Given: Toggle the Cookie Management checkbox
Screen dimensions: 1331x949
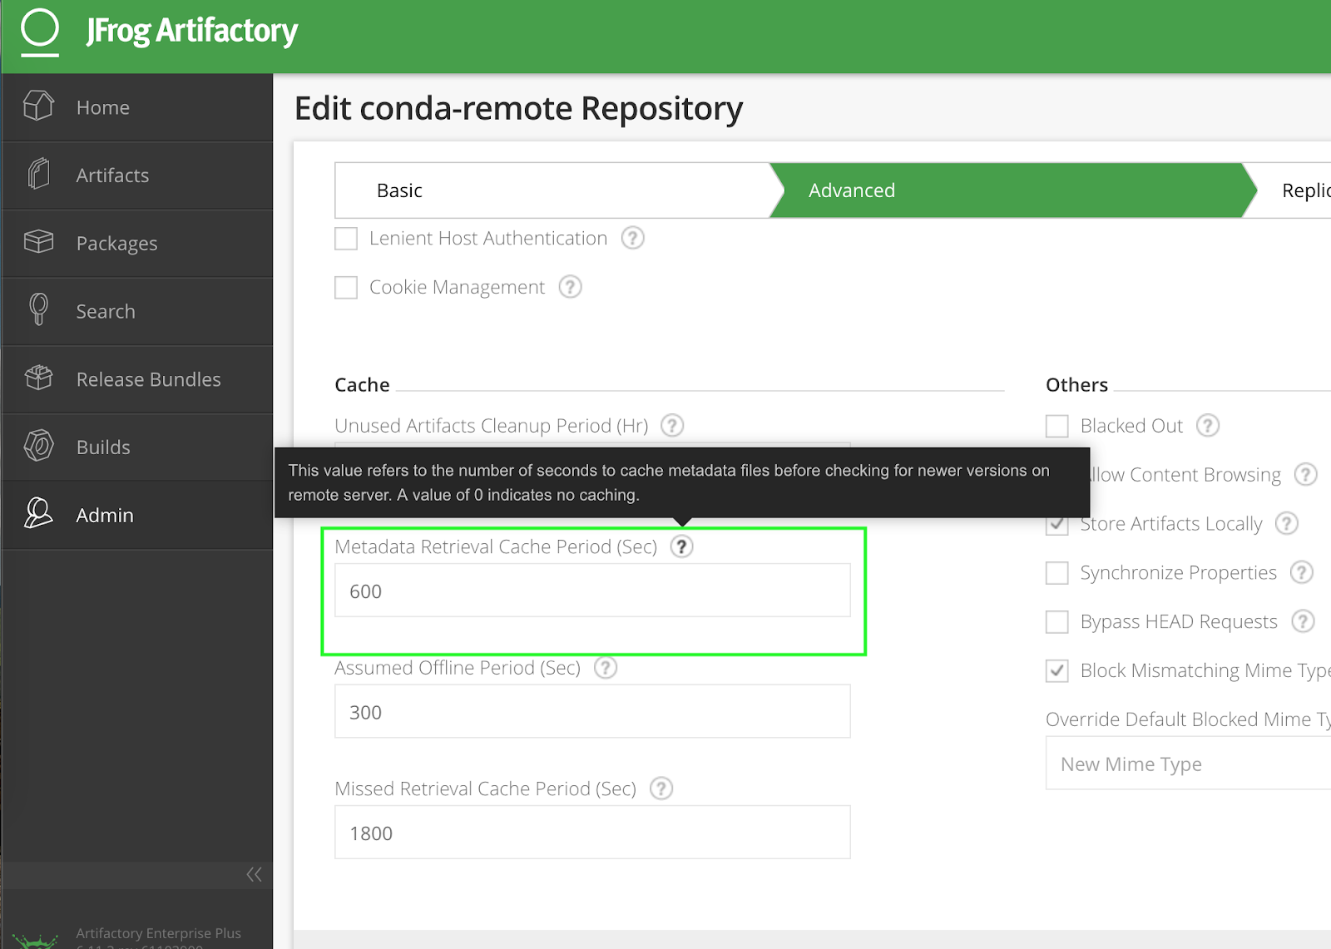Looking at the screenshot, I should pyautogui.click(x=346, y=288).
